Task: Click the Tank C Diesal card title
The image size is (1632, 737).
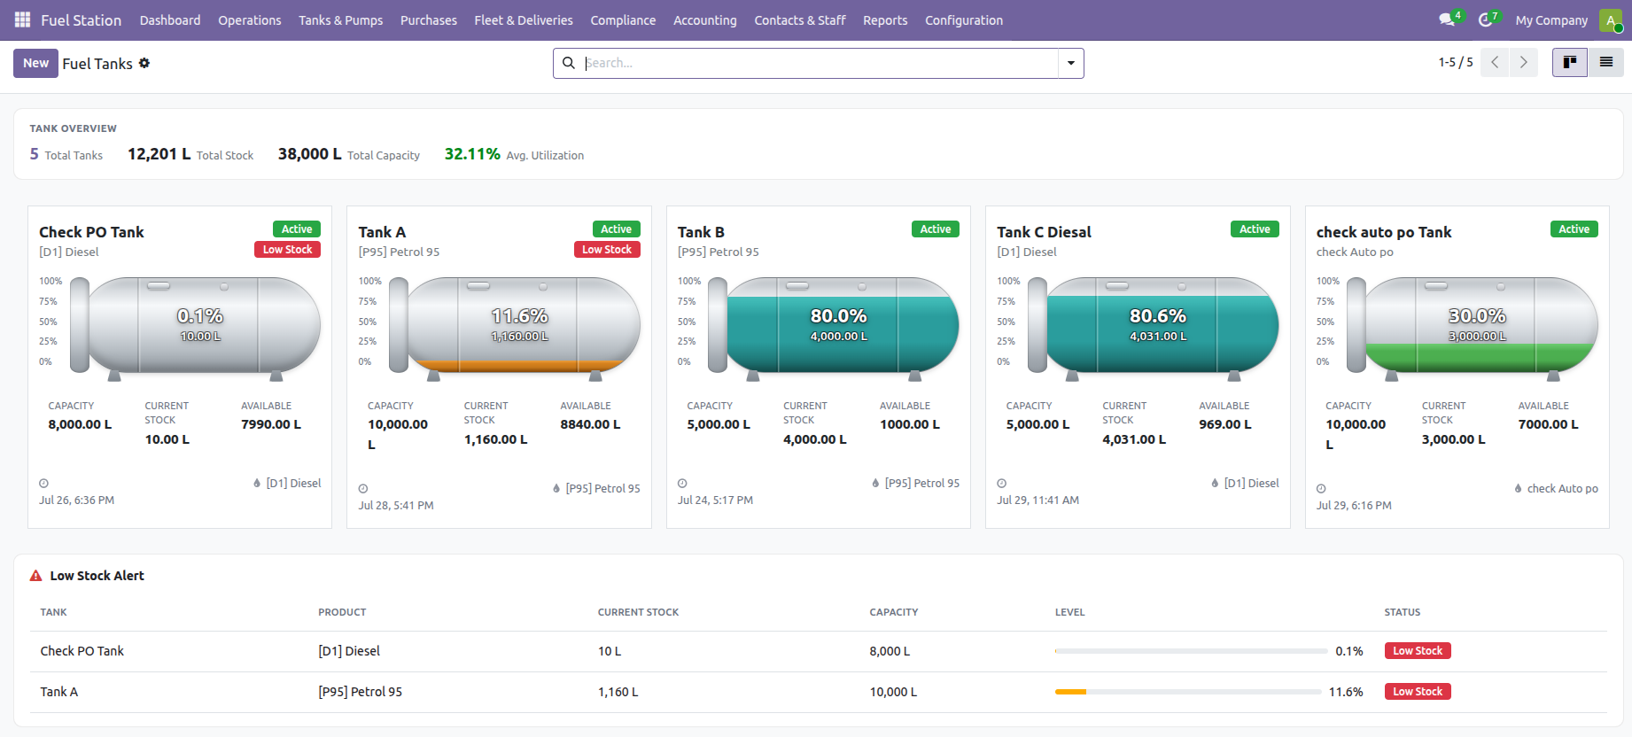Action: tap(1044, 232)
